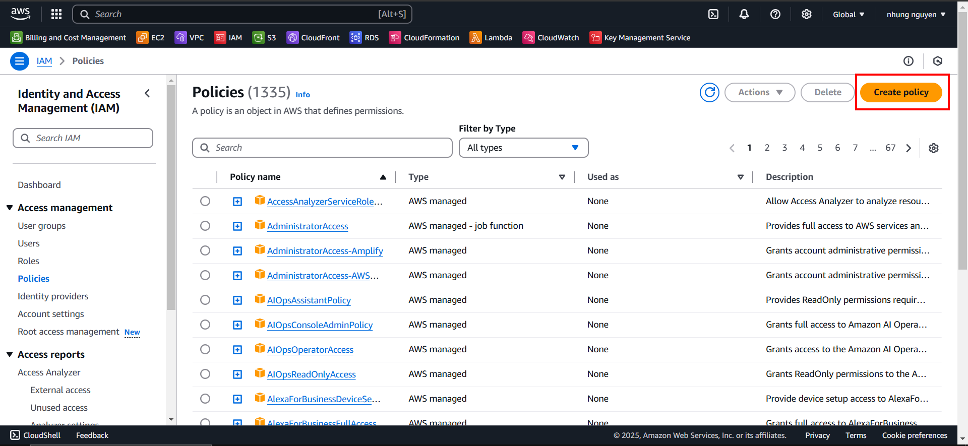Select AIOpsConsoleAdminPolicy radio button
Screen dimensions: 968x446
205,325
